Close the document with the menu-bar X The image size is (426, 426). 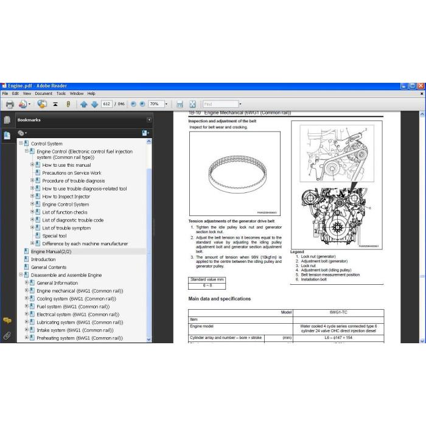coord(422,94)
